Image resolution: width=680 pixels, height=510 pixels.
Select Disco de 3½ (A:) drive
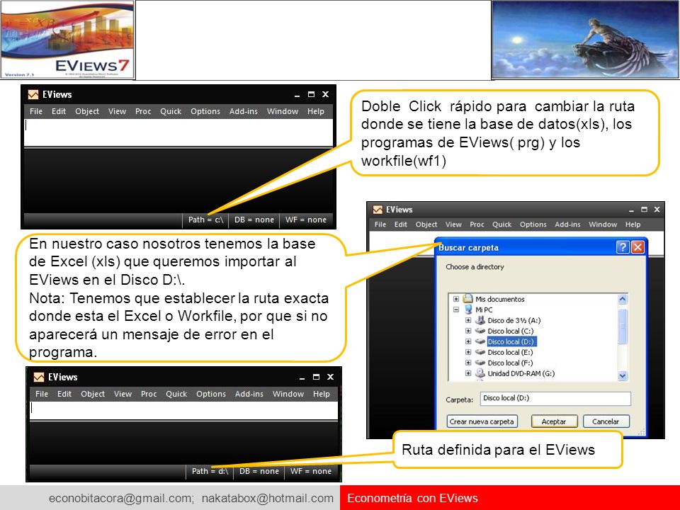(514, 320)
